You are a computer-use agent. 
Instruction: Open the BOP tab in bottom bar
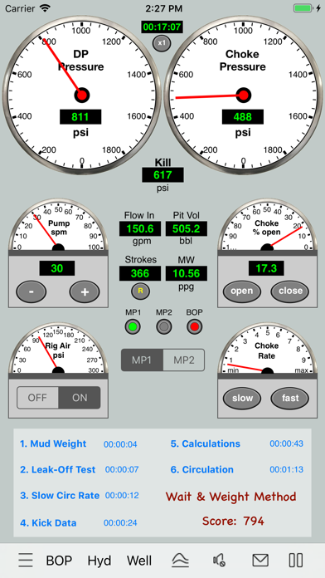tap(59, 561)
